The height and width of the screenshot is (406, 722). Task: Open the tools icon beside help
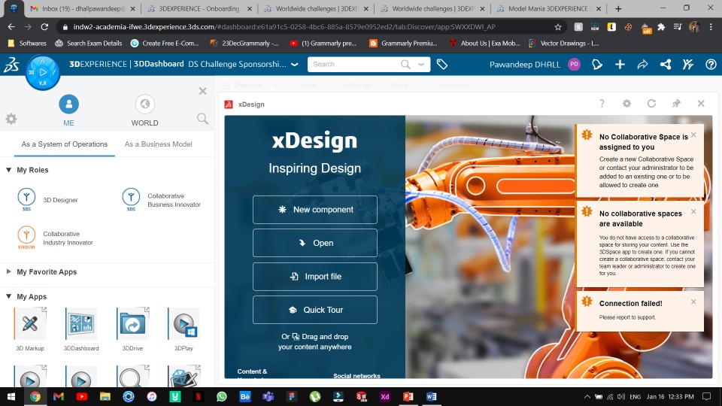coord(688,65)
